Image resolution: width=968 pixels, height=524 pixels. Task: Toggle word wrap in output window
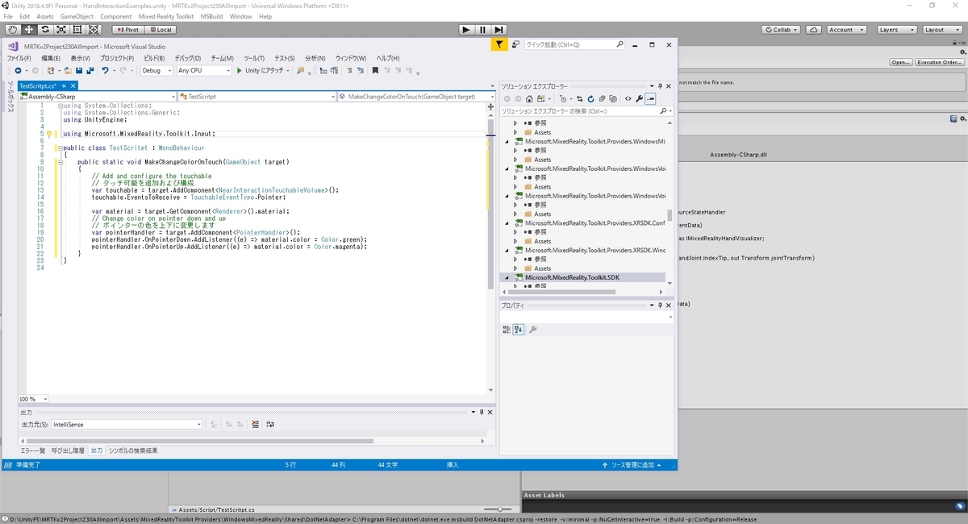point(272,424)
